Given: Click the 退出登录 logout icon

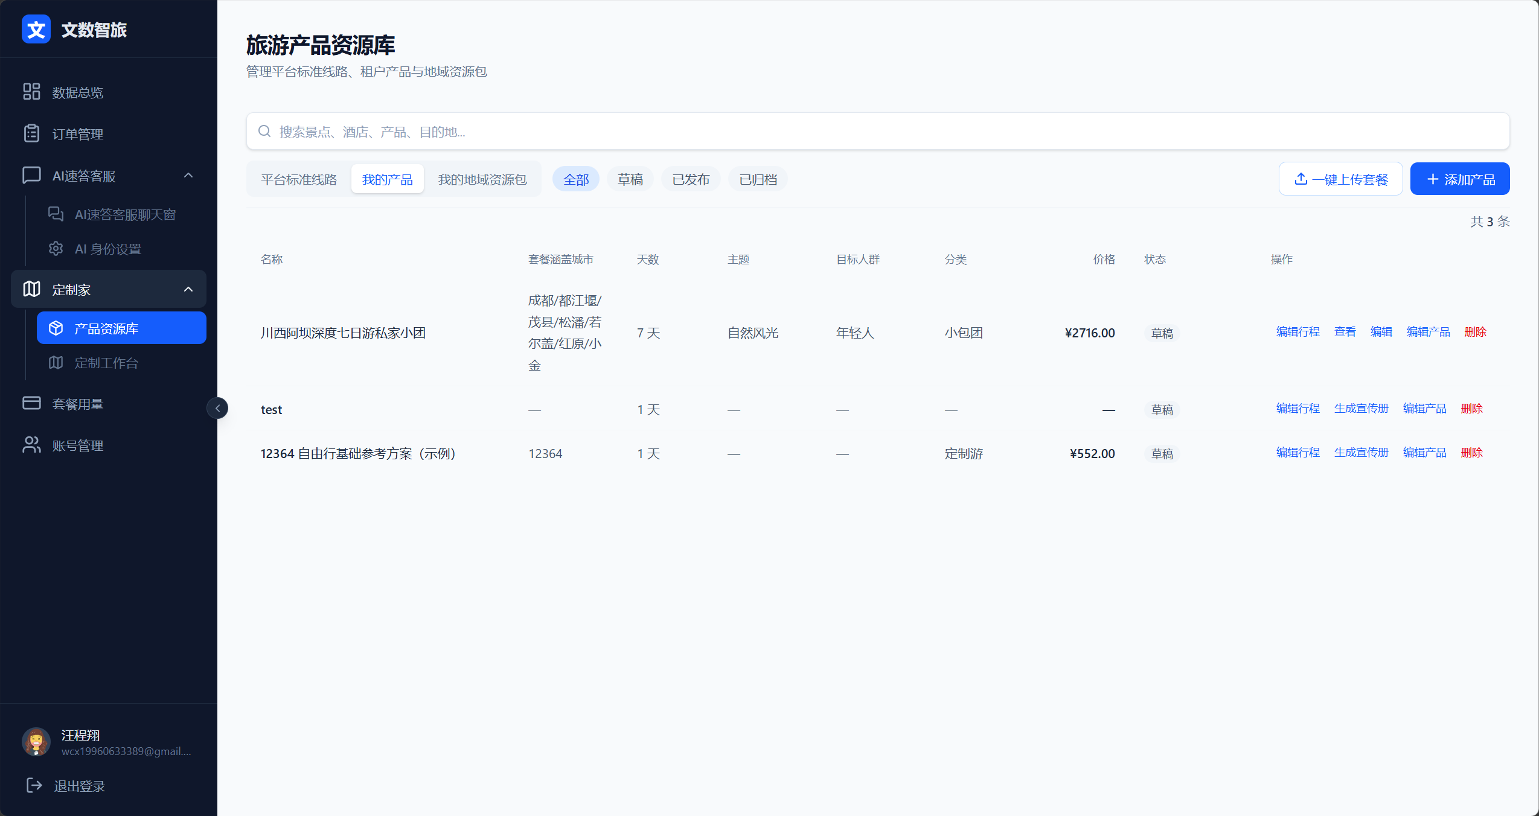Looking at the screenshot, I should pyautogui.click(x=34, y=785).
